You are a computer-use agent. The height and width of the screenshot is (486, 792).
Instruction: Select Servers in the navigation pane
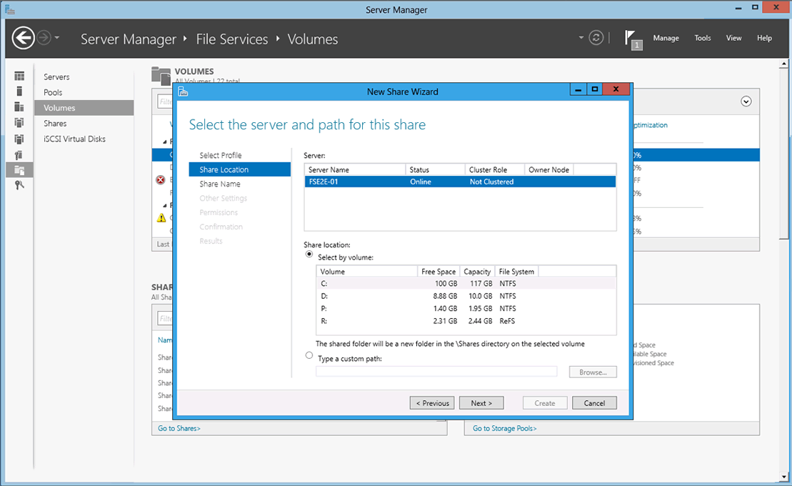click(56, 77)
